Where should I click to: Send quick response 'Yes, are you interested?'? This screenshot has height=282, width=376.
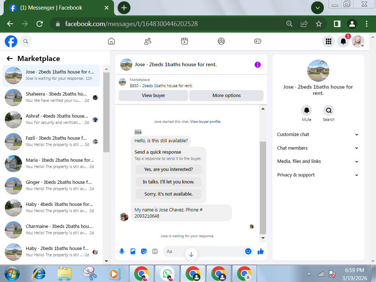168,169
